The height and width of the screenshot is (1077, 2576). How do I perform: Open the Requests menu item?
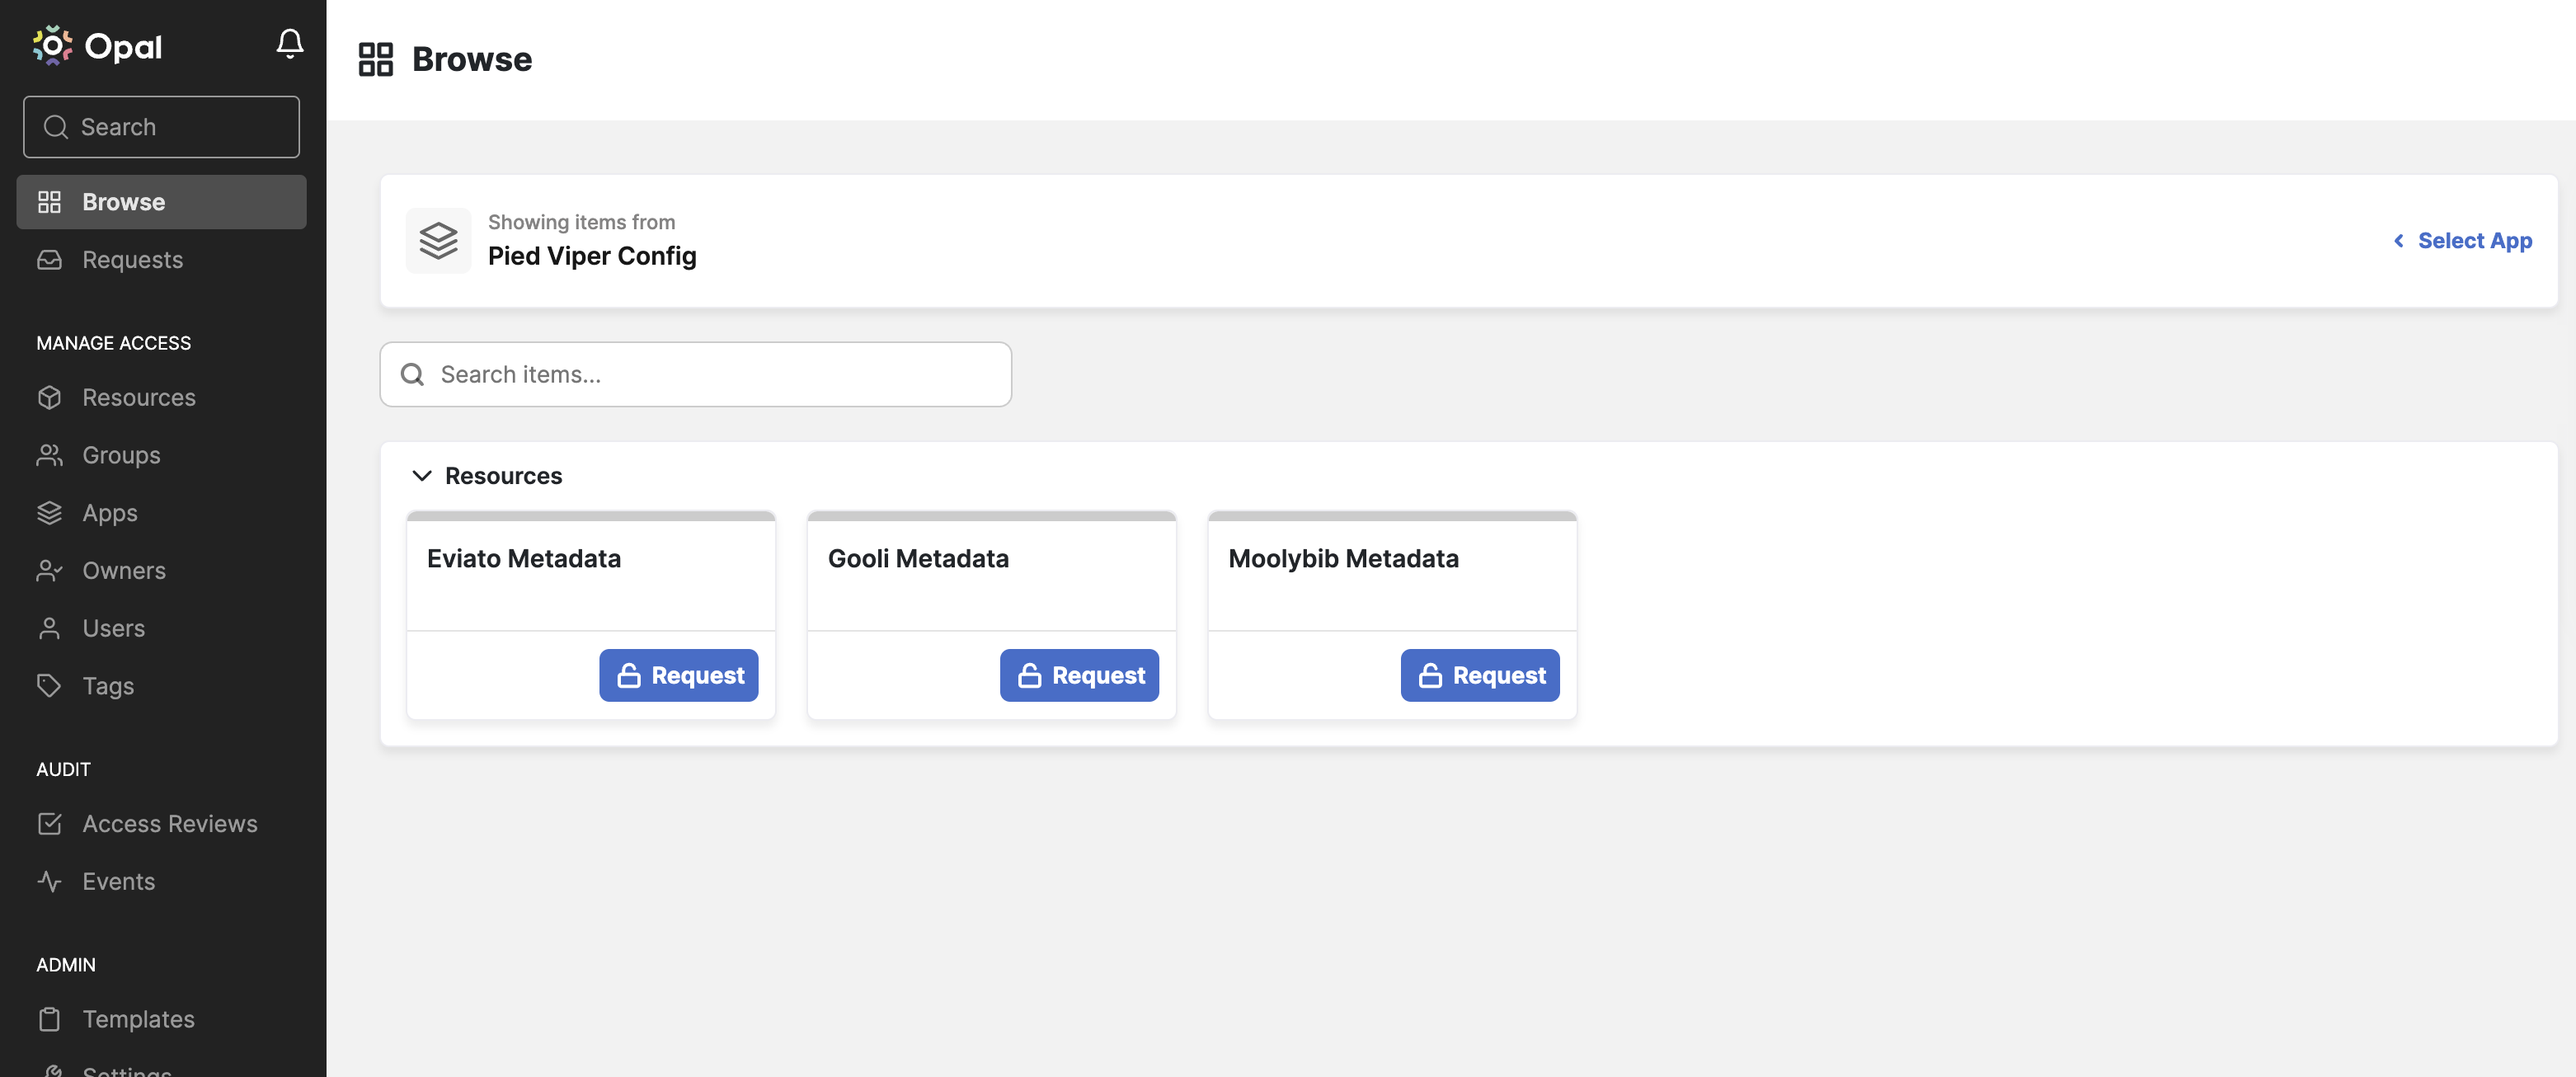point(132,260)
